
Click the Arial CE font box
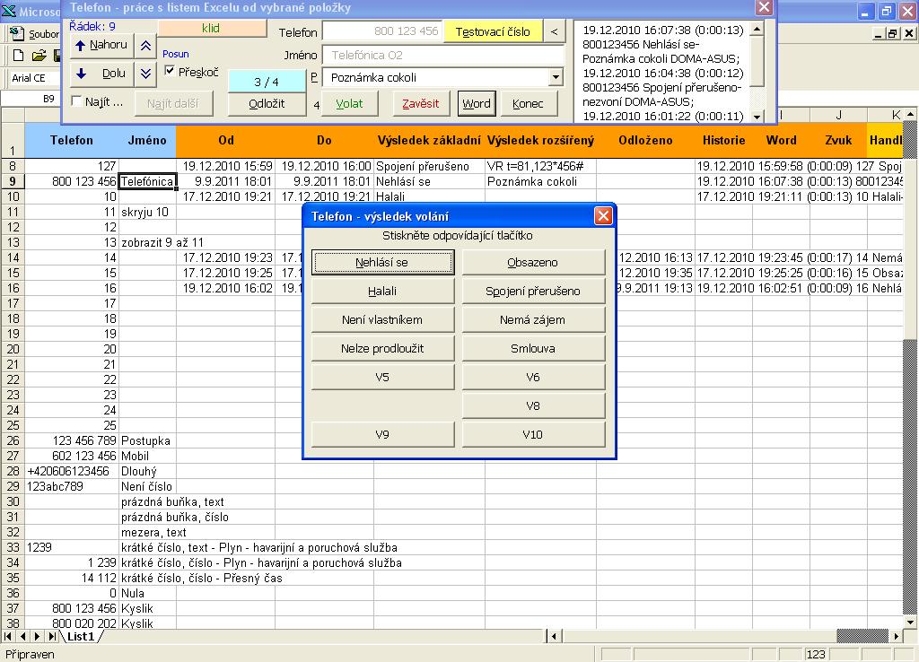coord(35,78)
